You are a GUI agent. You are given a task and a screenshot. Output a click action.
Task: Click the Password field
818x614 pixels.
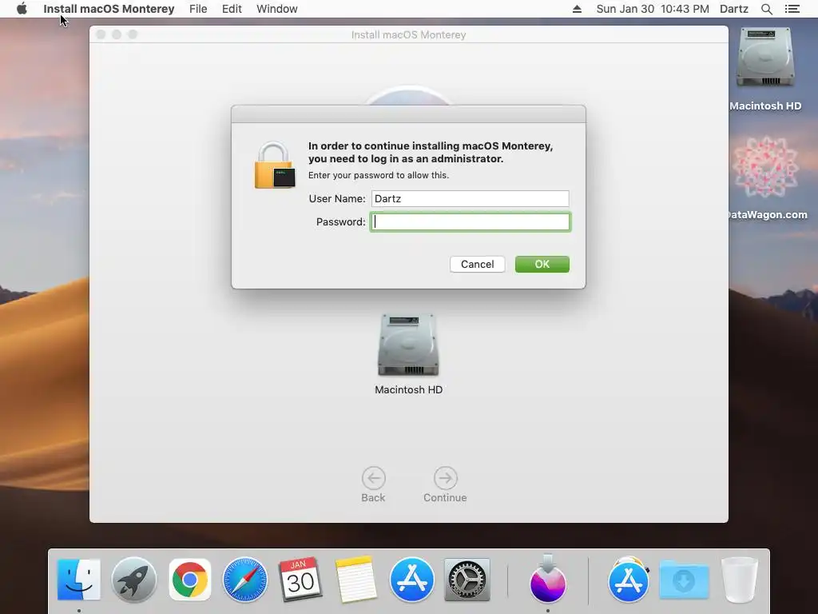pyautogui.click(x=470, y=222)
